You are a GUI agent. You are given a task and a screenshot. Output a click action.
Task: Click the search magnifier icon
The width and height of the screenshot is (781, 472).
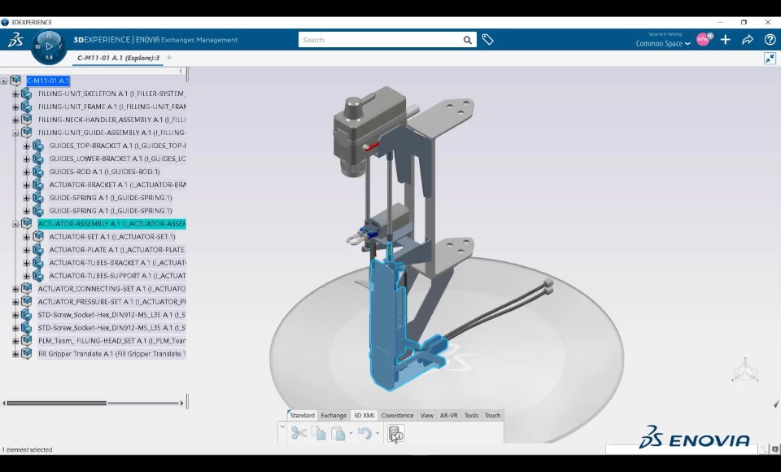click(467, 40)
